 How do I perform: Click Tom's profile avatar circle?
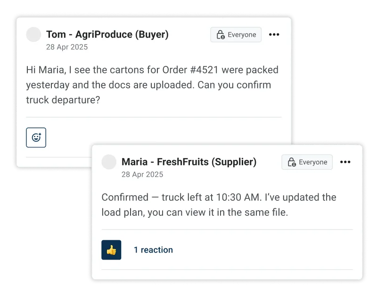point(33,34)
